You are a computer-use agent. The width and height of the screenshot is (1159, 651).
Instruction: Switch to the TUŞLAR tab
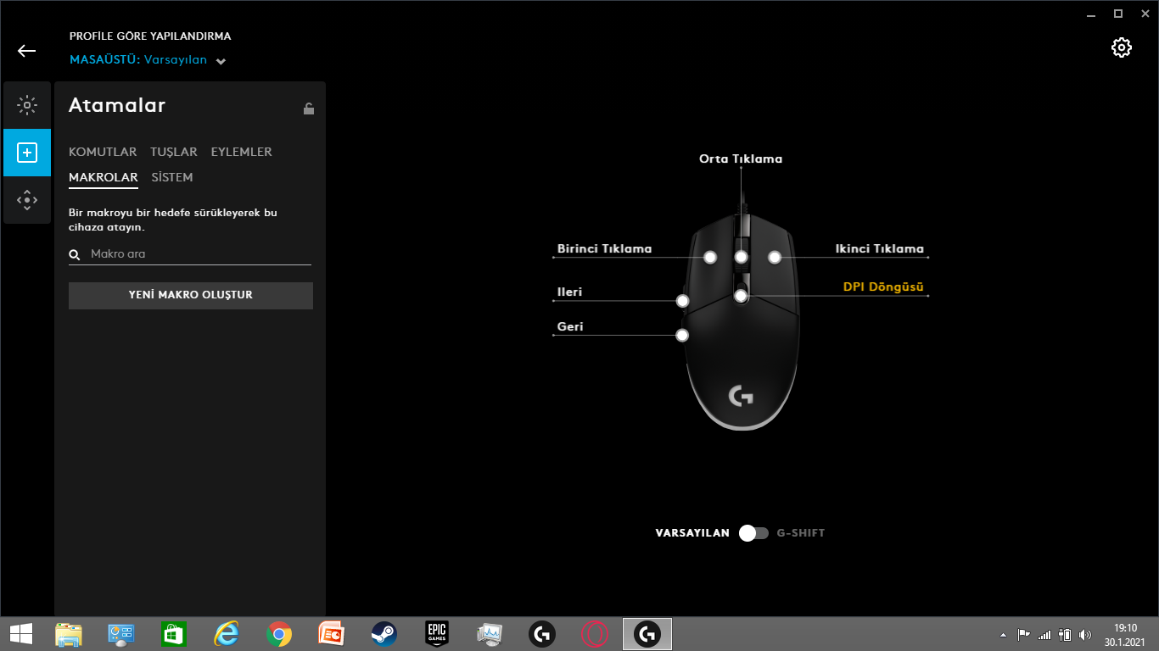coord(174,152)
